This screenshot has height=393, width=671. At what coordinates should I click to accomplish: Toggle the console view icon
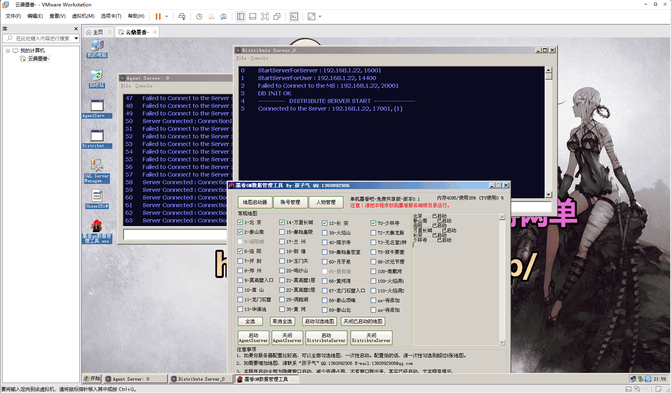294,16
